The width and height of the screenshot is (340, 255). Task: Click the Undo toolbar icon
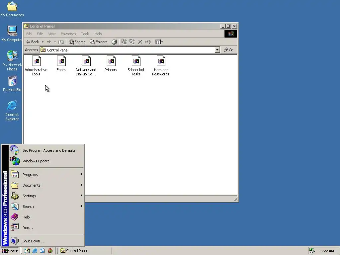148,42
